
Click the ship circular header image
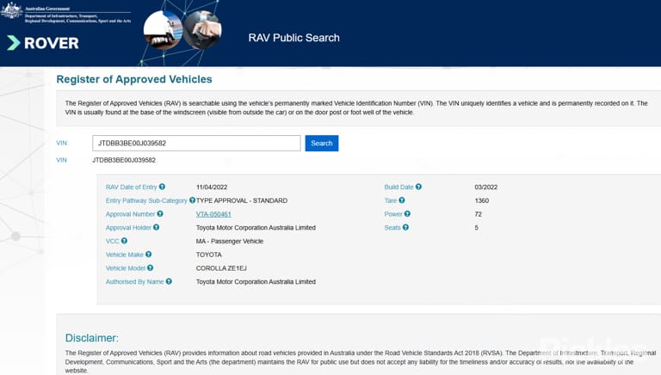tap(164, 30)
